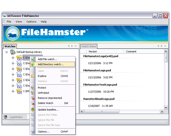Image resolution: width=171 pixels, height=136 pixels.
Task: Open the Options menu in menu bar
Action: click(x=31, y=22)
